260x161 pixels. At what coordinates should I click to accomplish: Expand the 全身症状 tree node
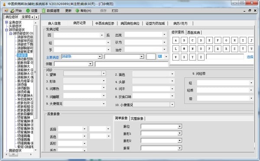pos(6,22)
